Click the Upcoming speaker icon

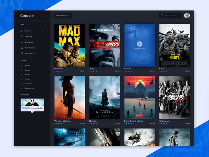[x=22, y=42]
